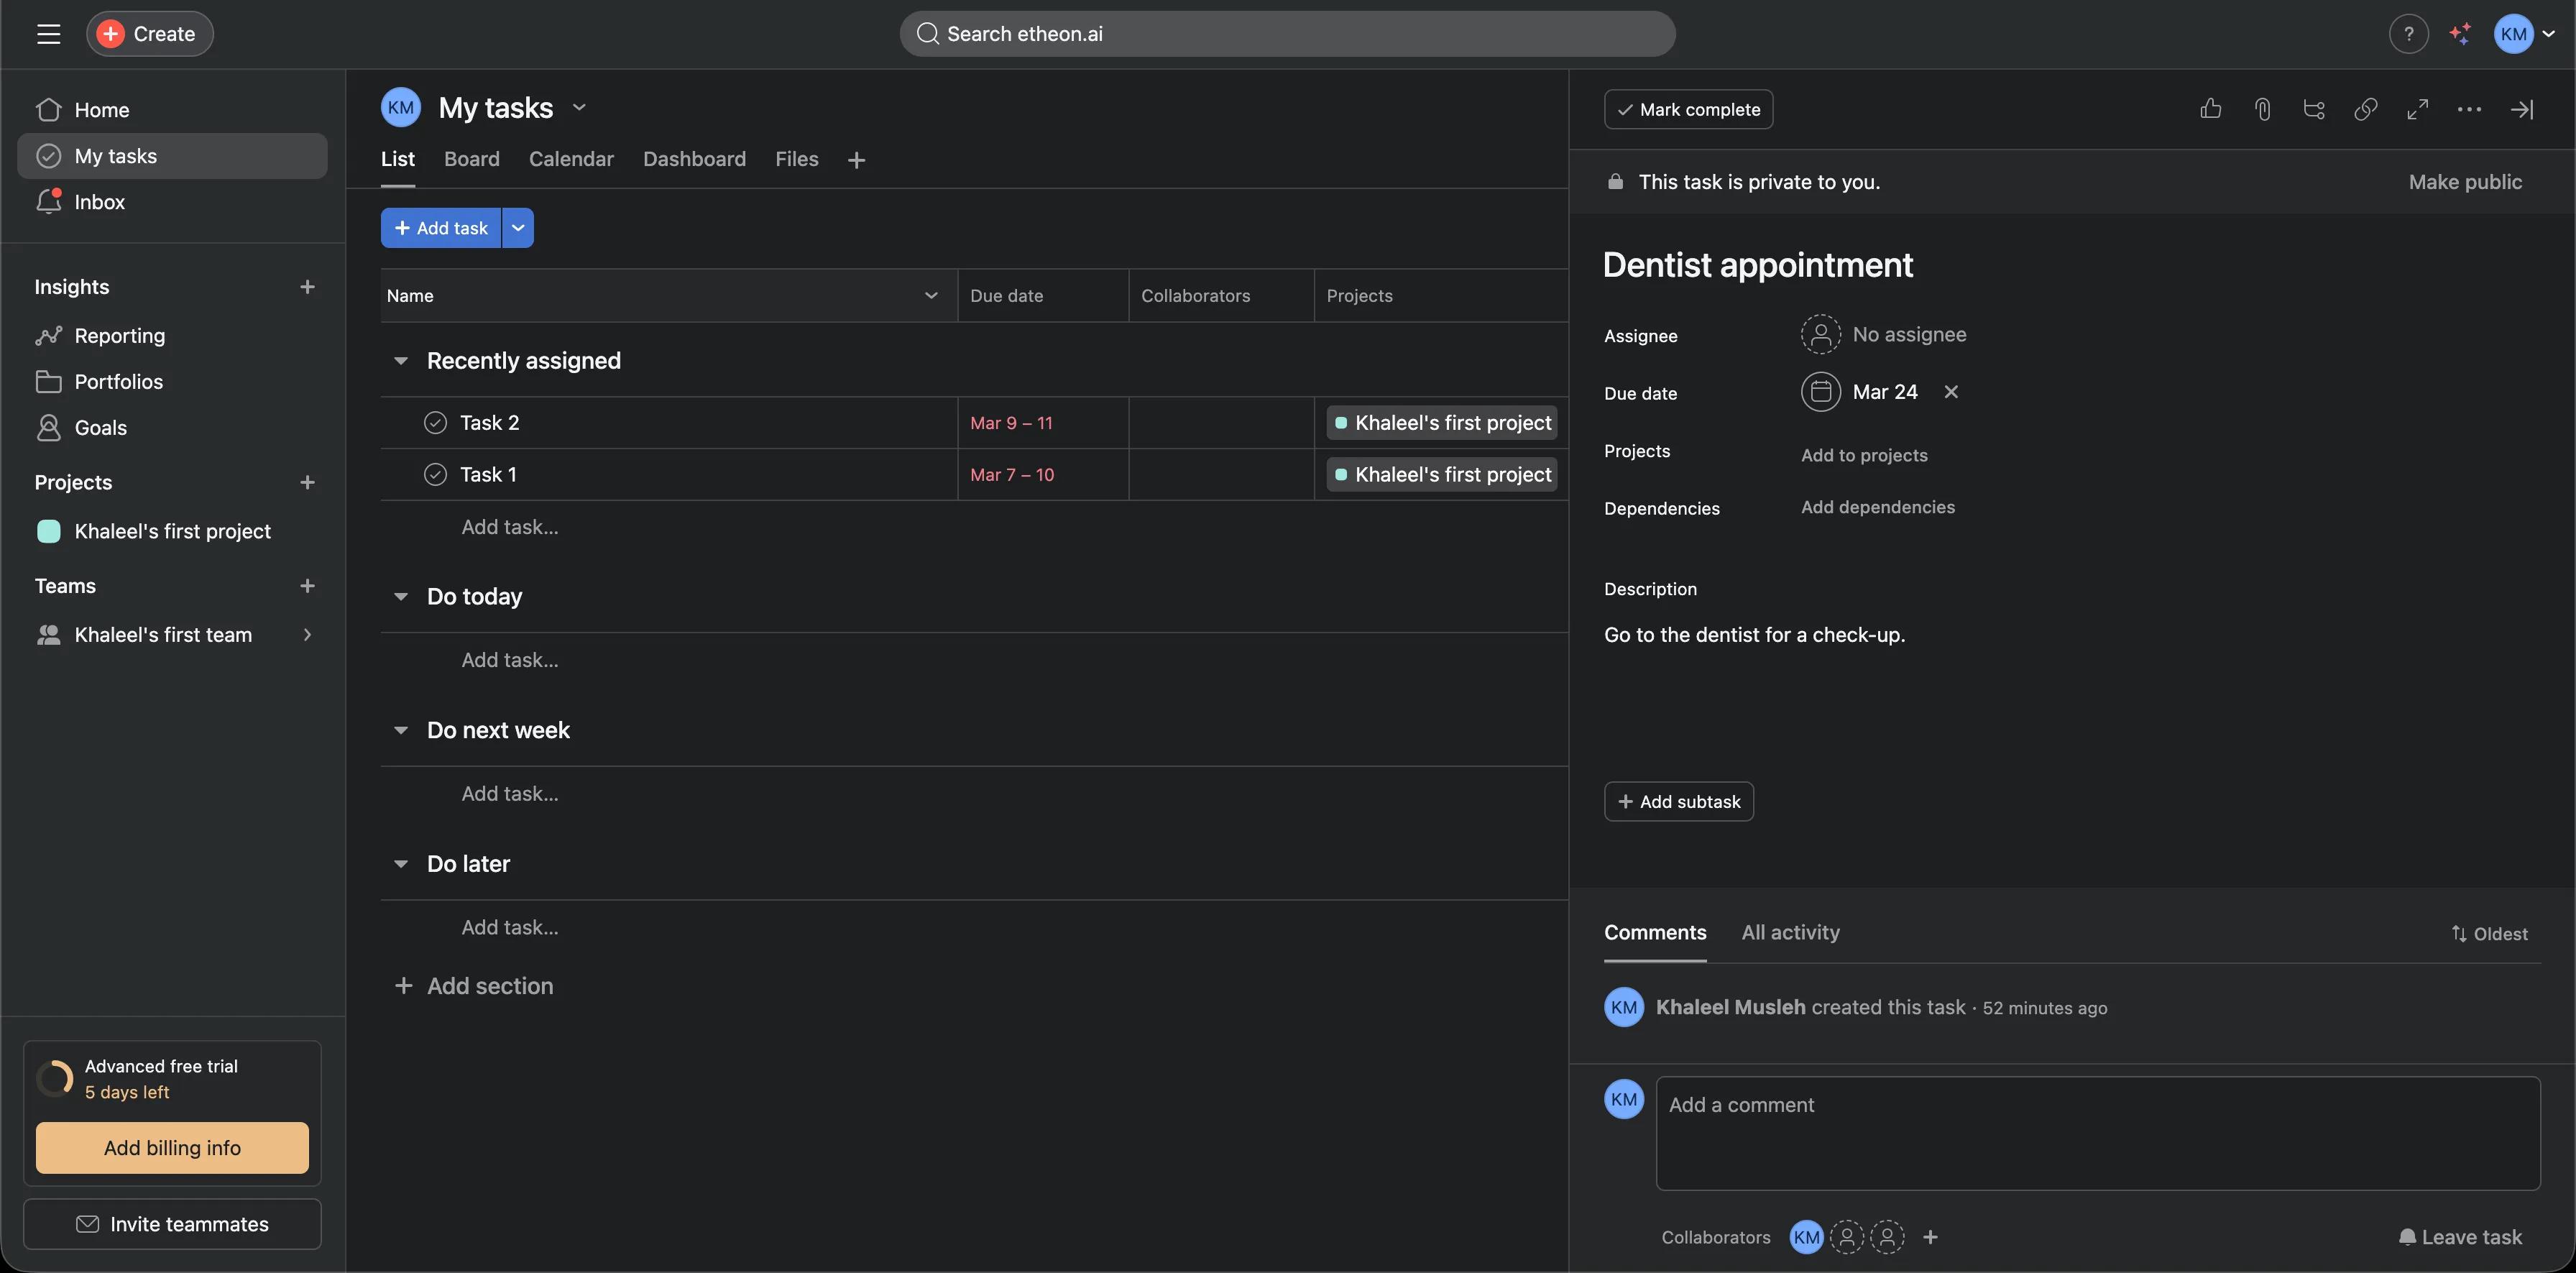Toggle the hamburger sidebar menu
2576x1273 pixels.
coord(48,34)
